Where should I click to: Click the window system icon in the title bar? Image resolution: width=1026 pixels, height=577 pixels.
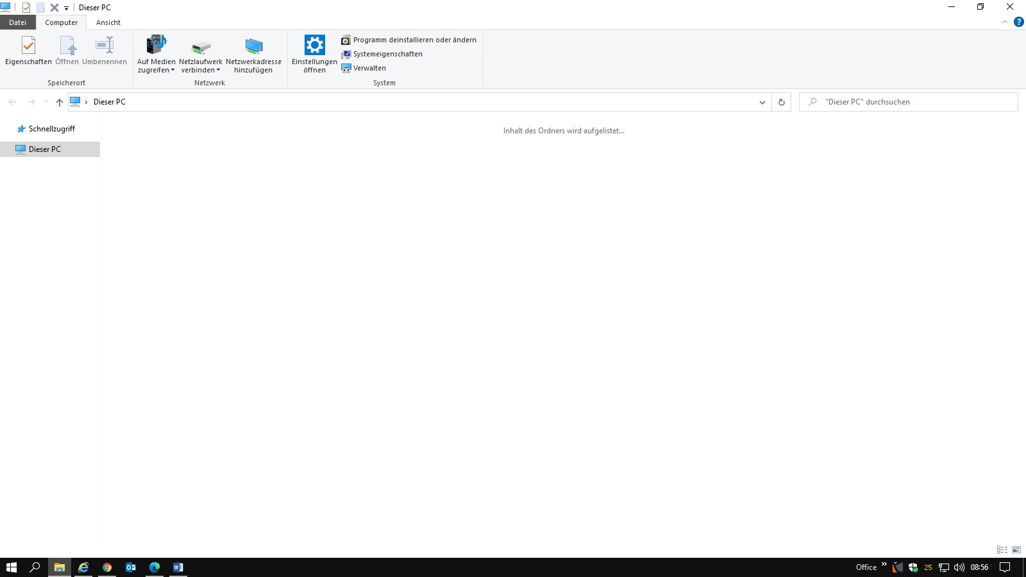(x=6, y=7)
